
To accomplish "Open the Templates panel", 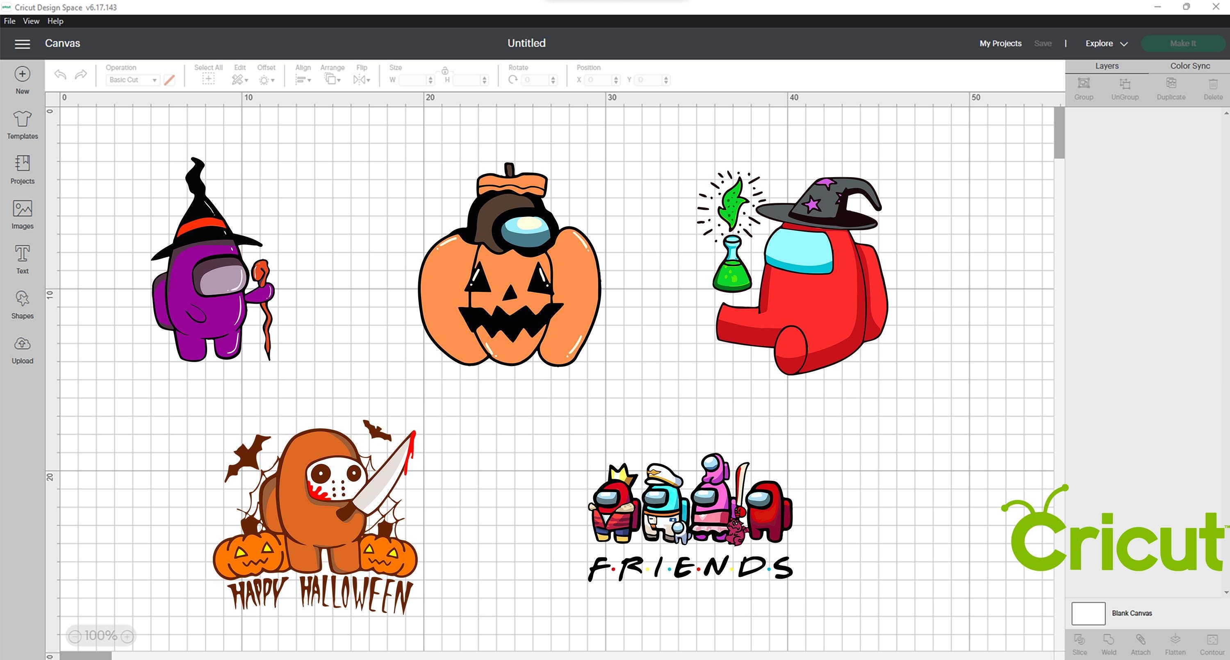I will click(x=22, y=125).
